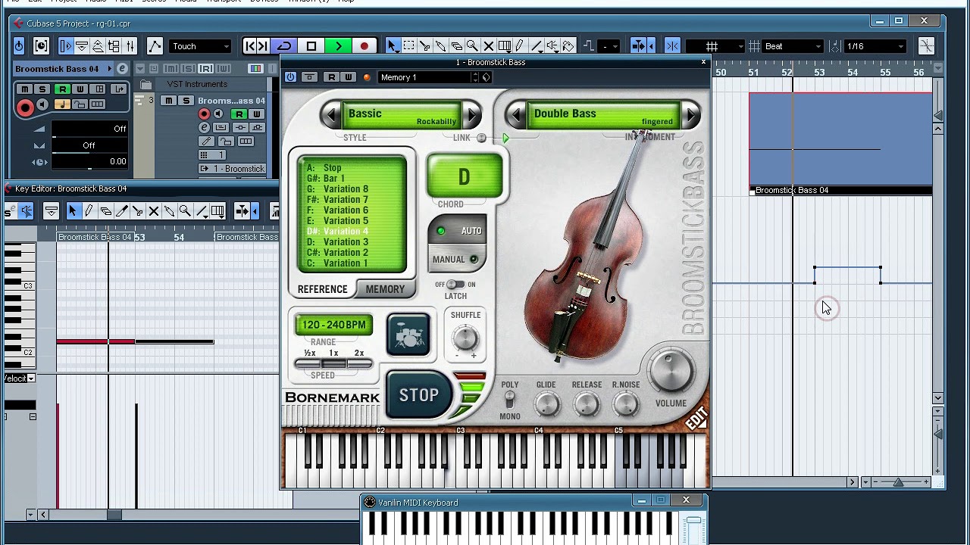Click the Vanilin MIDI Keyboard app icon
The height and width of the screenshot is (545, 970).
370,502
